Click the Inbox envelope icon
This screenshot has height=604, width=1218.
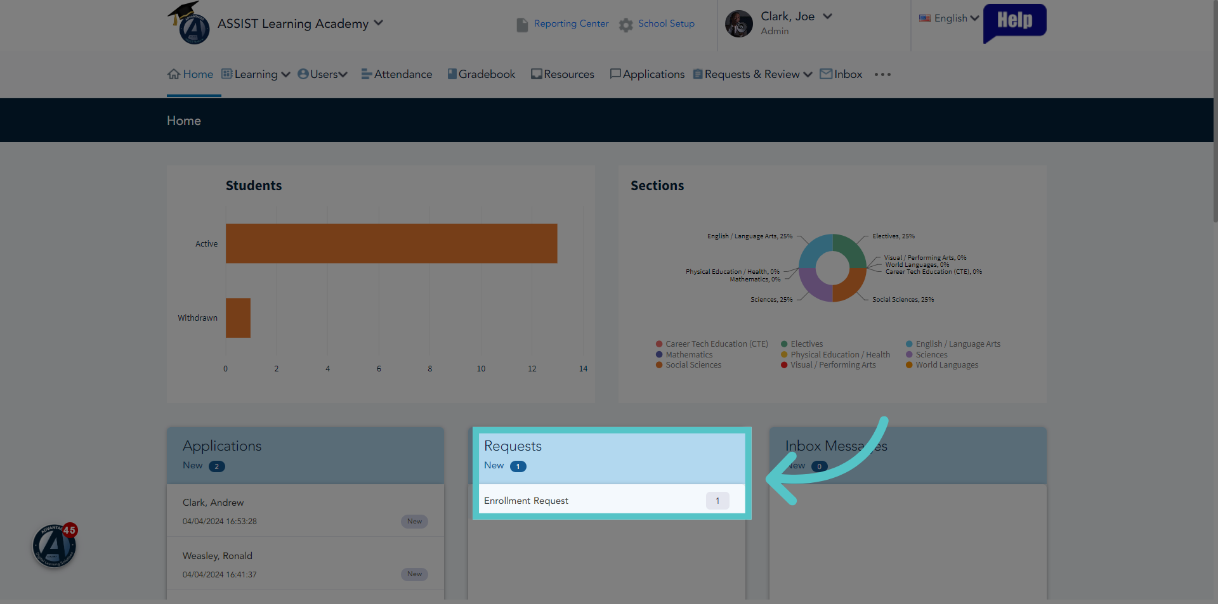pos(826,74)
